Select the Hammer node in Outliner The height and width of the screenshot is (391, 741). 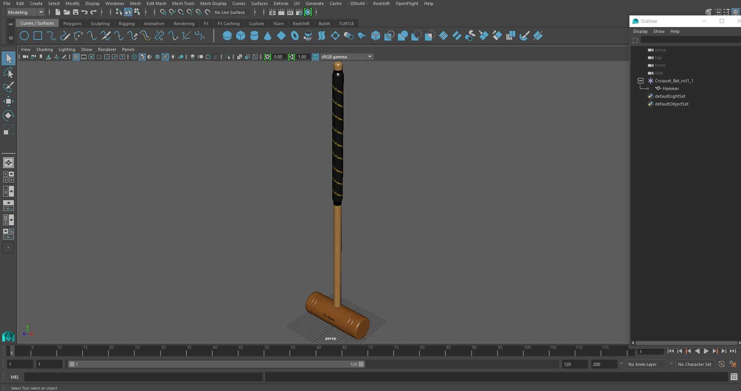point(670,88)
